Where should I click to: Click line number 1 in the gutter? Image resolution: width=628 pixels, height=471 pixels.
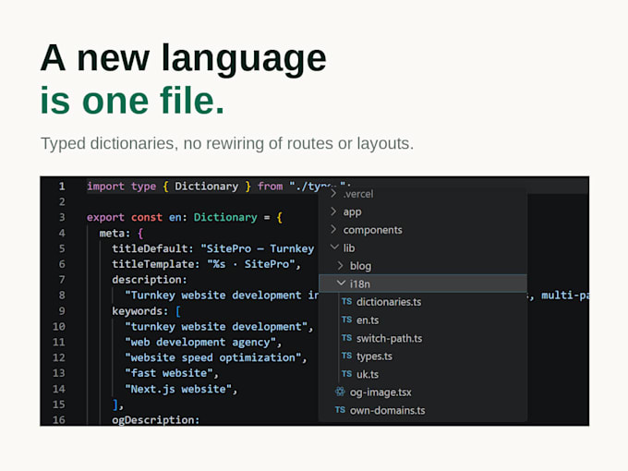62,187
